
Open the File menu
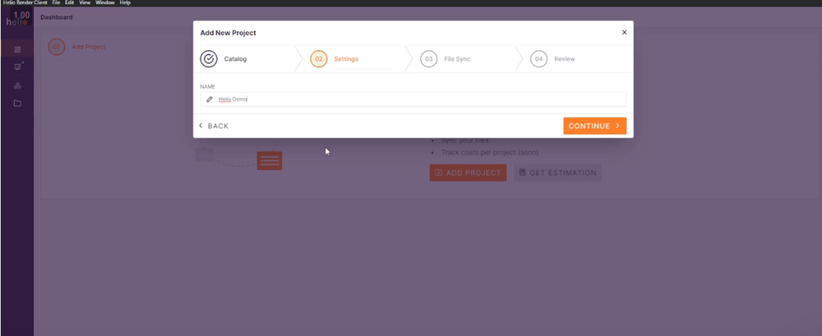[x=56, y=2]
